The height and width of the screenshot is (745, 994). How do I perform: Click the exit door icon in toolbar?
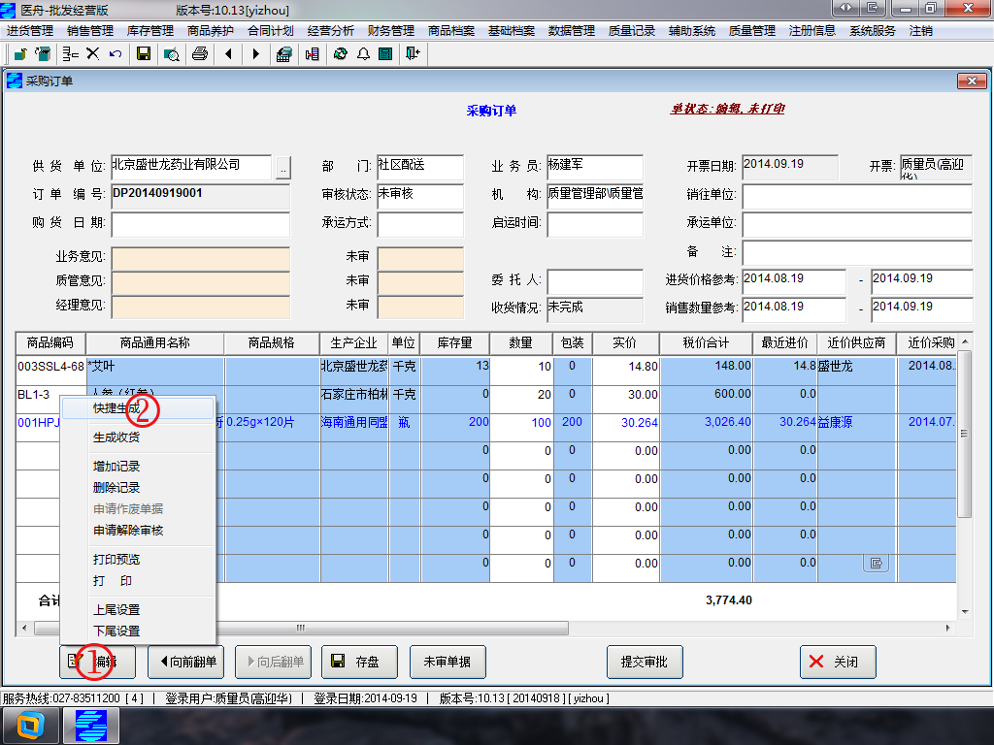pos(413,54)
